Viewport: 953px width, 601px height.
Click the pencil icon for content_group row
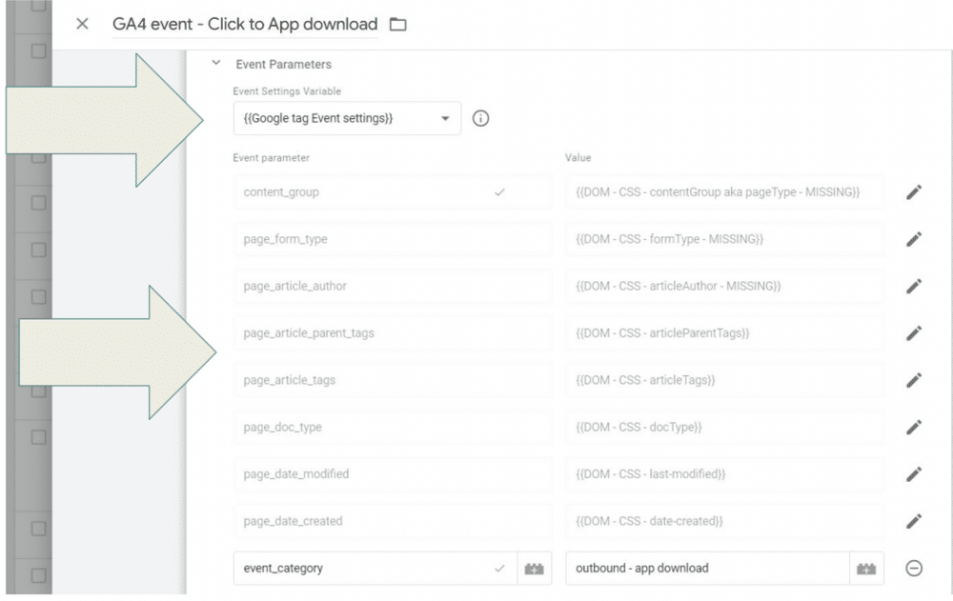click(x=914, y=192)
